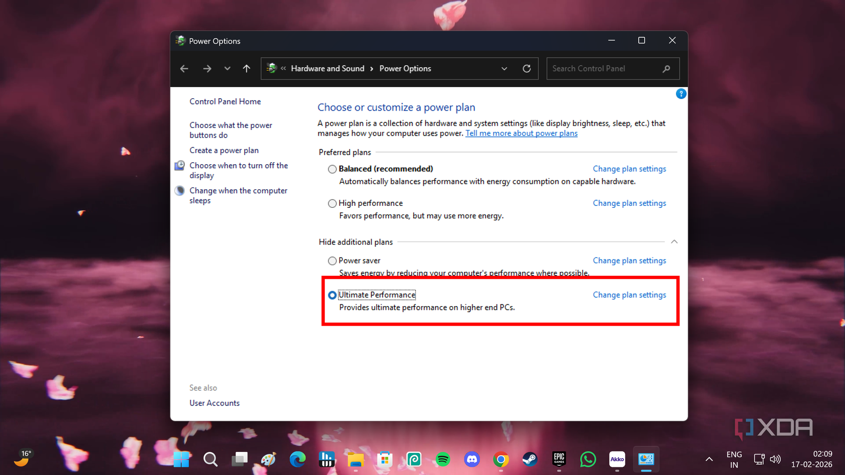Open Change when the computer sleeps
Viewport: 845px width, 475px height.
[238, 196]
